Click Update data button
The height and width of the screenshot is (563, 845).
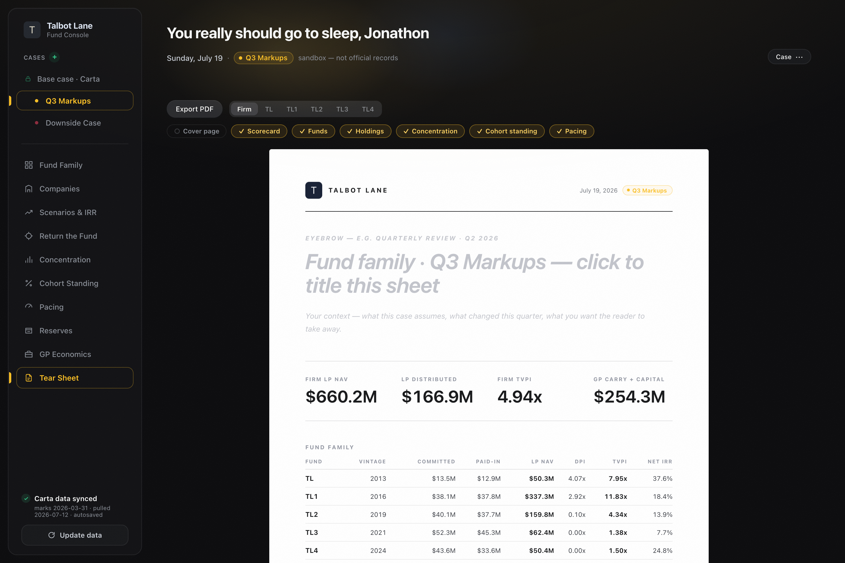(x=75, y=535)
